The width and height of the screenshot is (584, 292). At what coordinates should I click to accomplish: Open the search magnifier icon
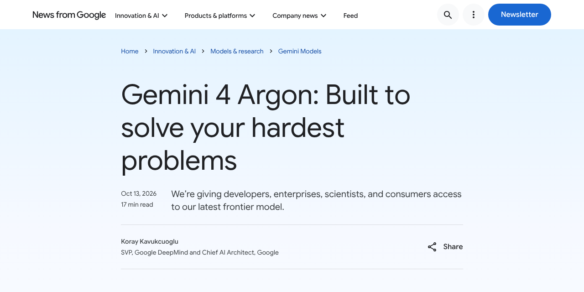448,15
